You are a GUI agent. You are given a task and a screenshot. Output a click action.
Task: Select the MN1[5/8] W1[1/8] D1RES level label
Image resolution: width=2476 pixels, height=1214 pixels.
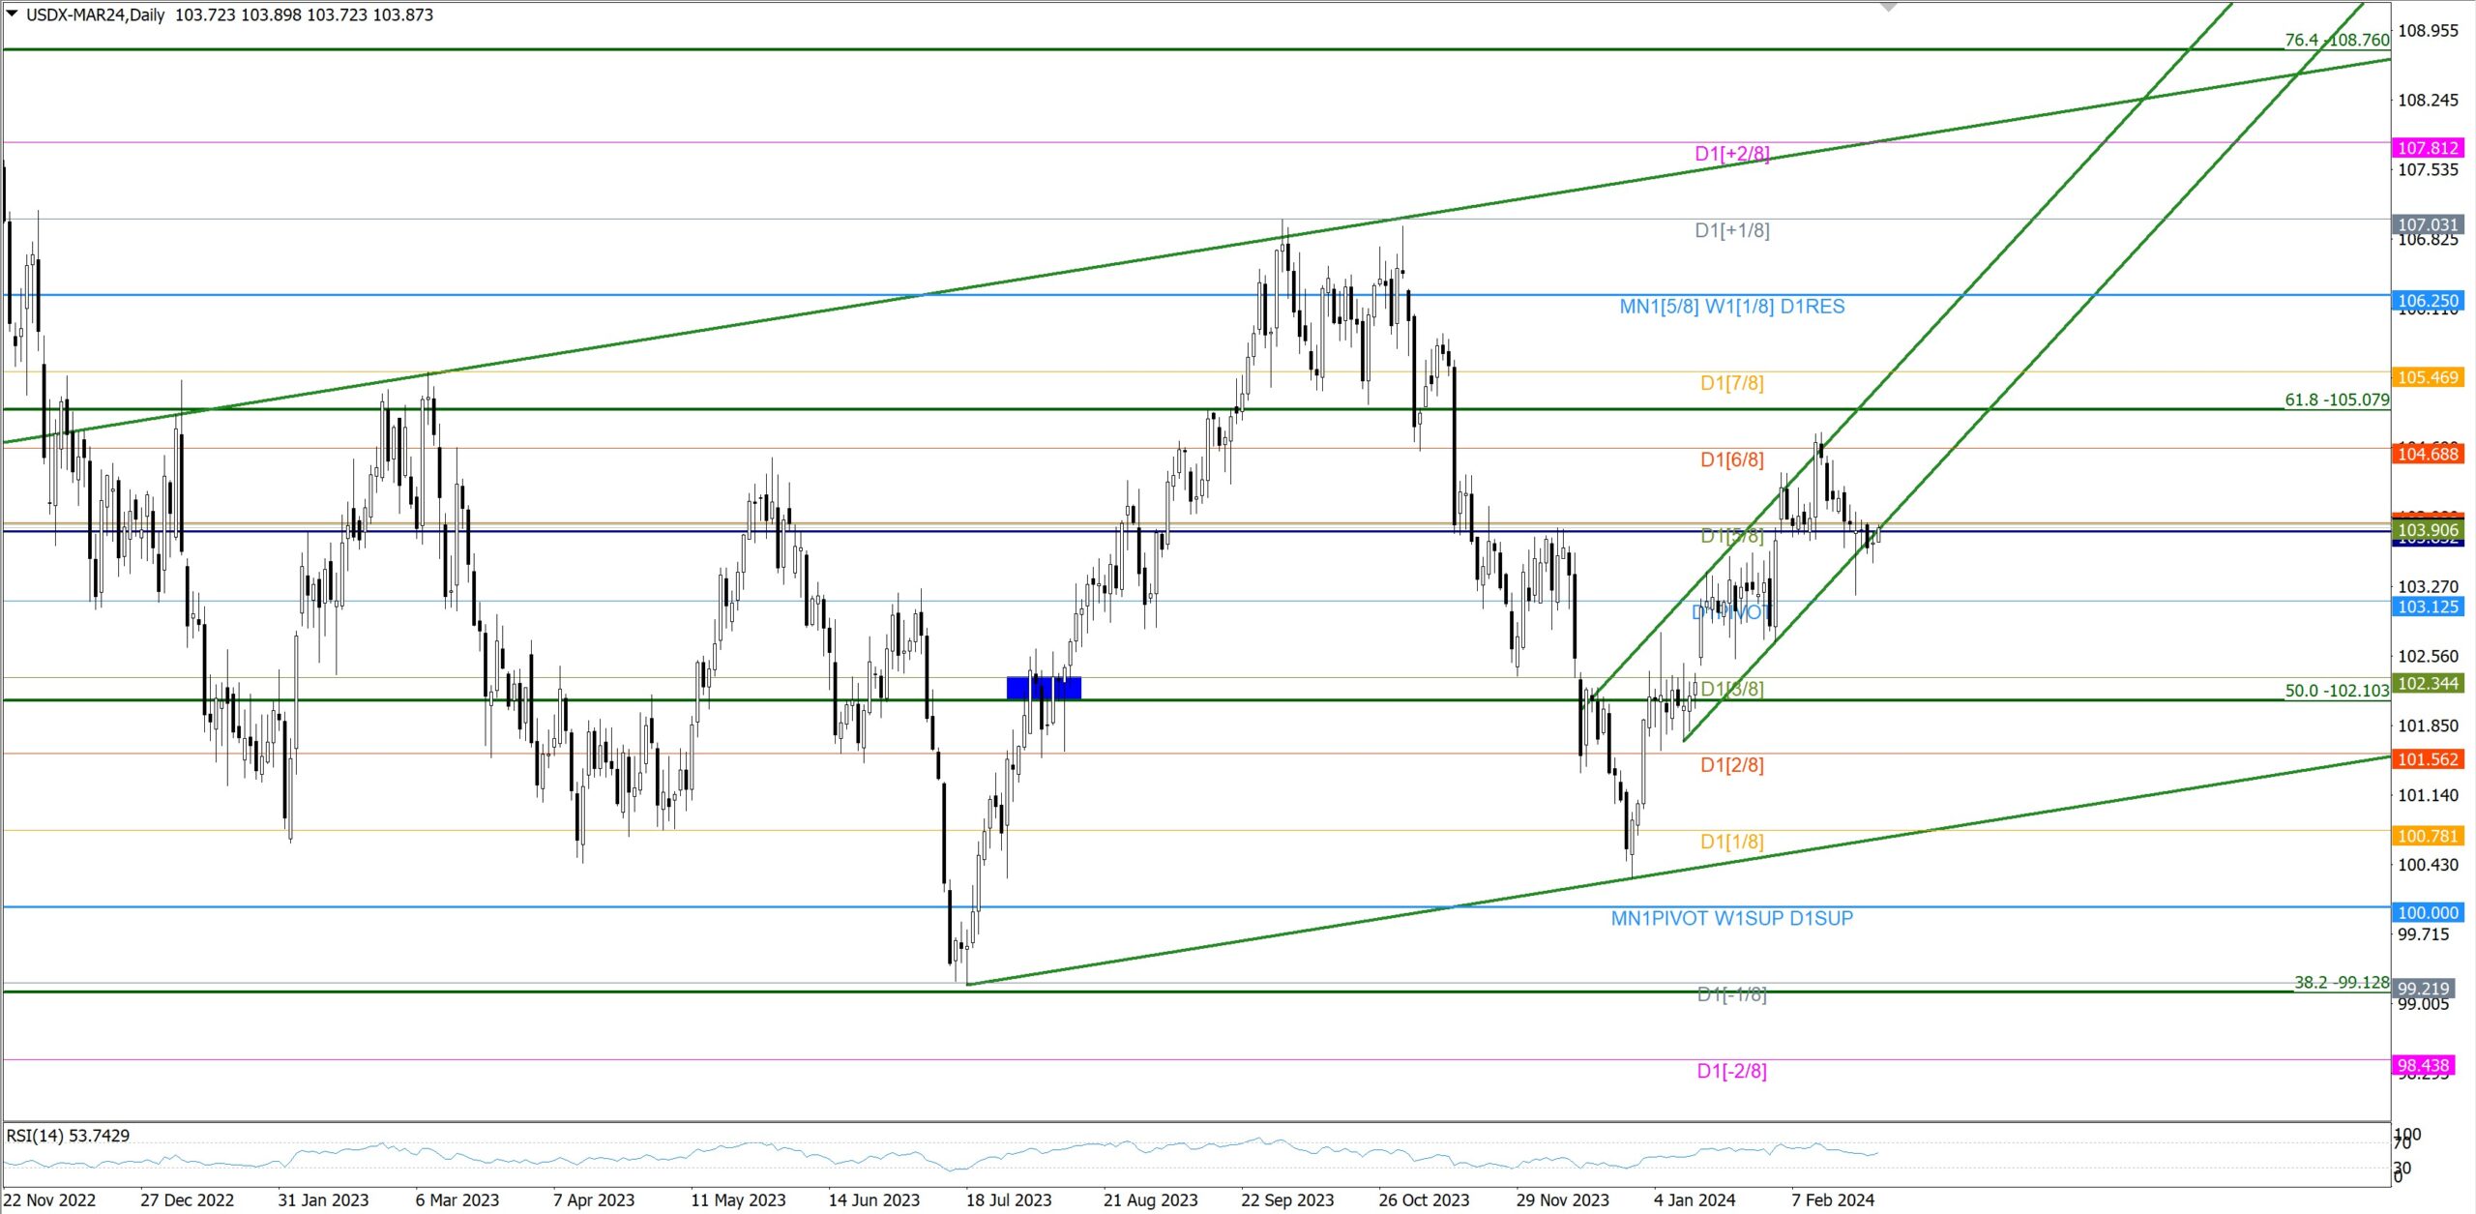tap(1731, 307)
